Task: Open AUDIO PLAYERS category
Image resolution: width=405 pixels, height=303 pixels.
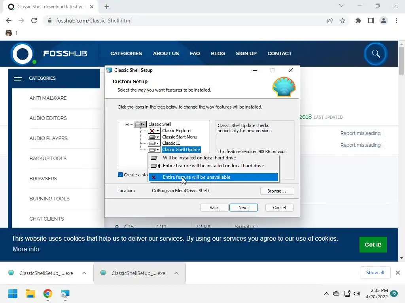Action: 48,138
